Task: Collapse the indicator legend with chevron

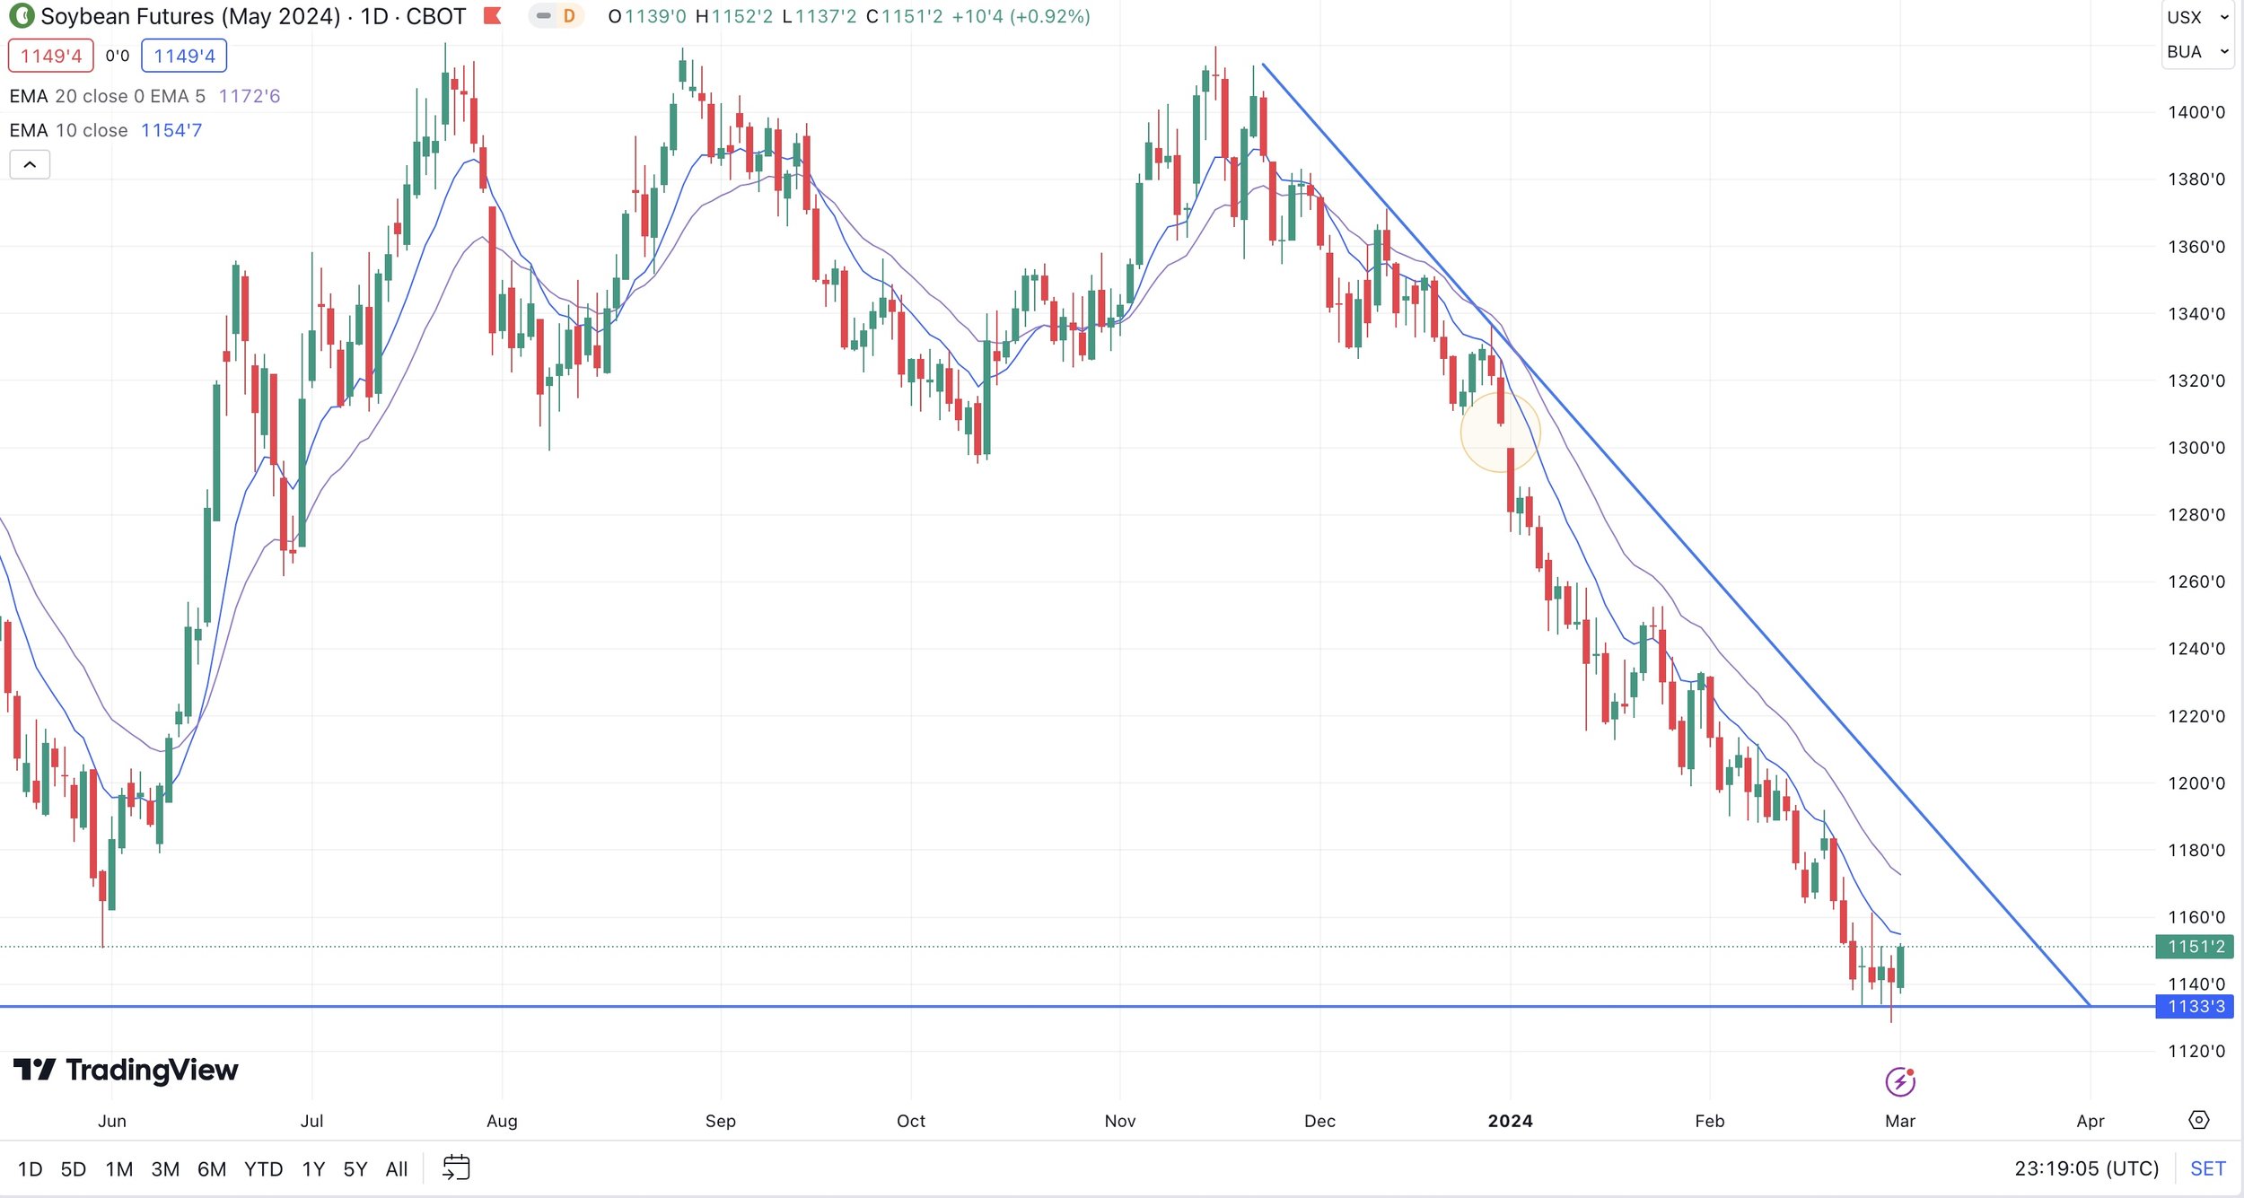Action: pos(30,164)
